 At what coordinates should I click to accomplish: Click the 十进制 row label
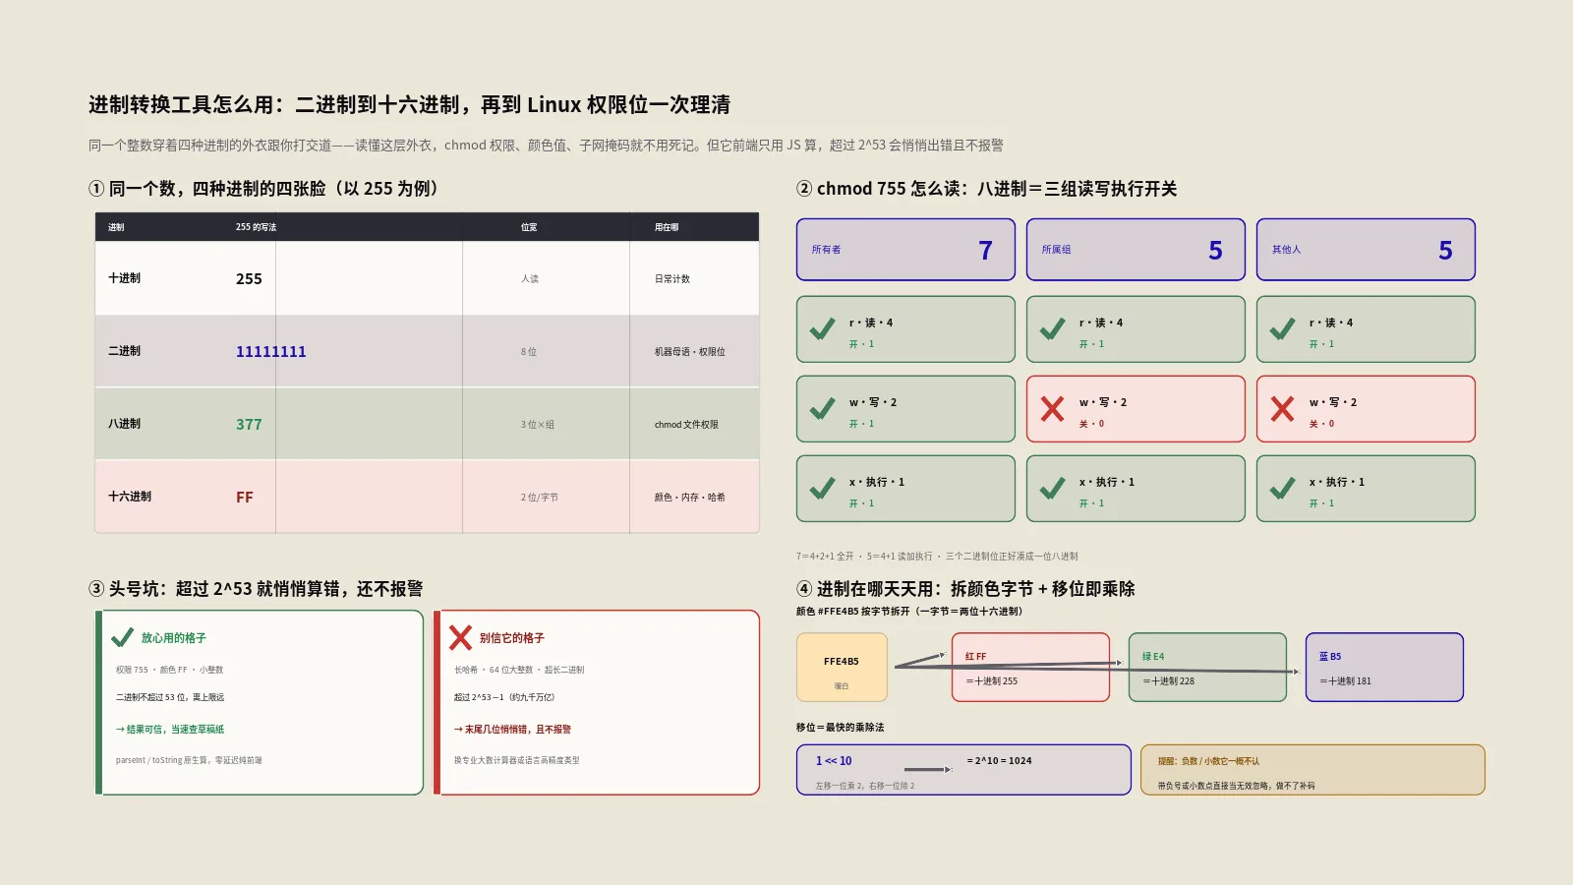(x=124, y=278)
